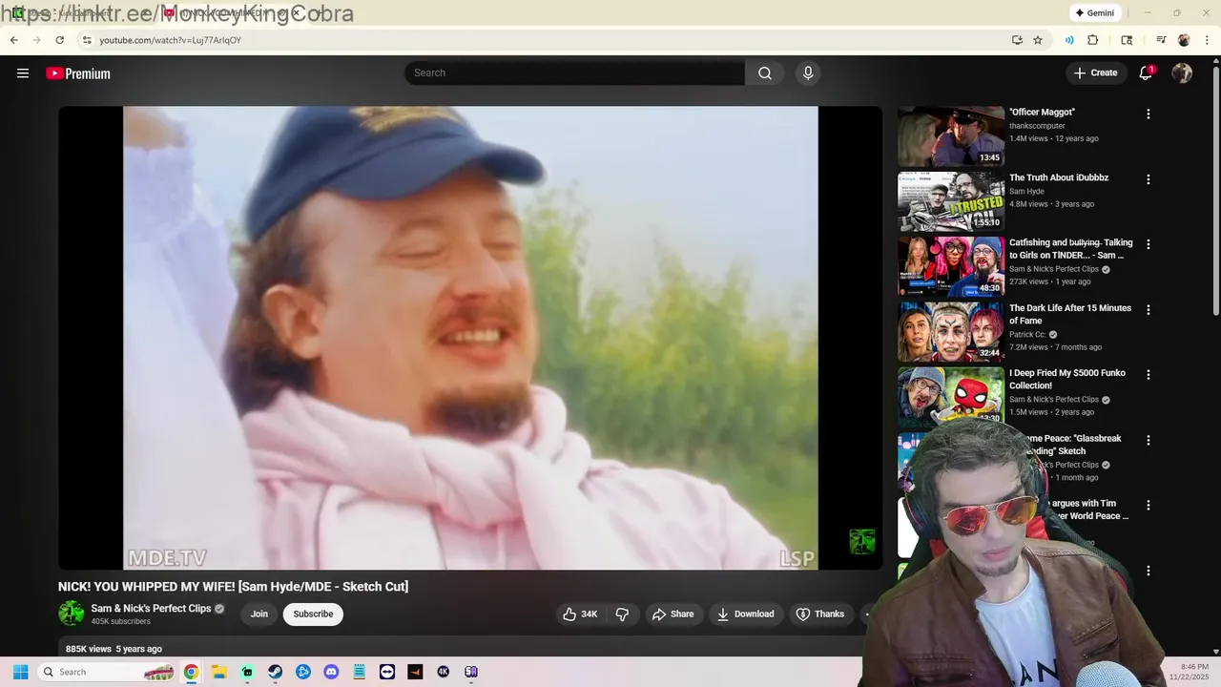Open options menu for Deep Fried Funko video

[1149, 375]
